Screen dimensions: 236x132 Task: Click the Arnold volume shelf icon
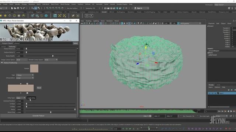click(x=37, y=15)
